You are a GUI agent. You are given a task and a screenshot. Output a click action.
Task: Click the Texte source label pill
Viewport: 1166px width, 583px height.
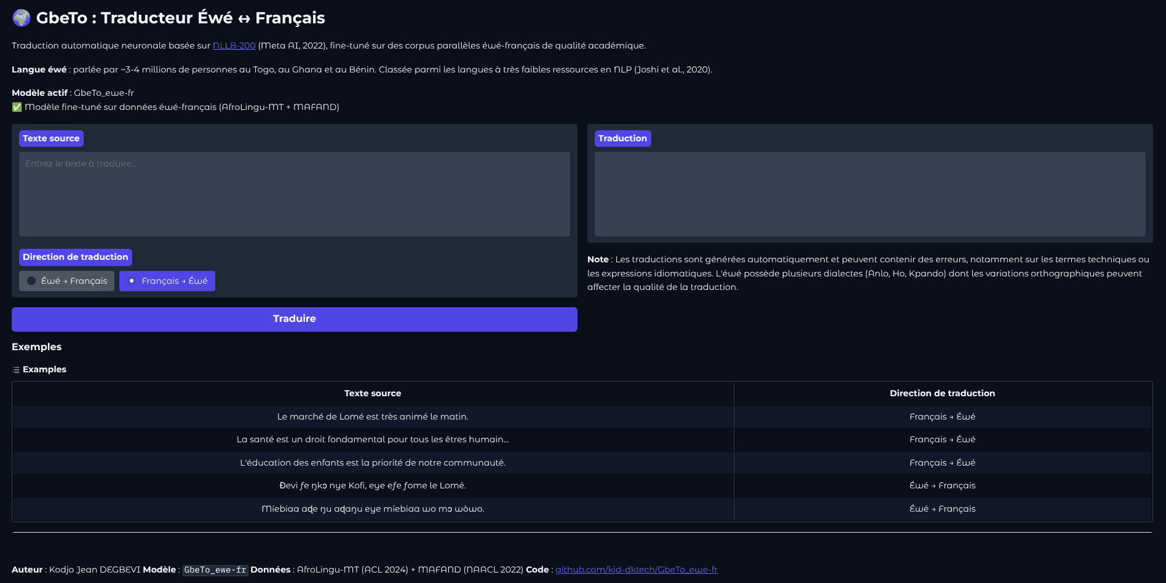coord(51,138)
